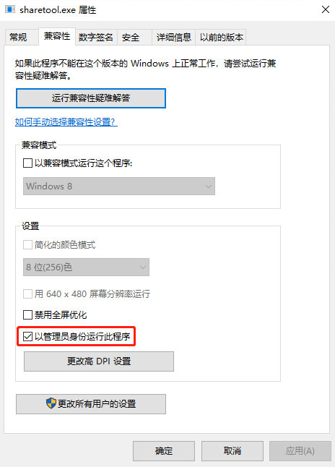Open 如何手动选择兼容性设置 link
The height and width of the screenshot is (467, 335).
click(66, 122)
